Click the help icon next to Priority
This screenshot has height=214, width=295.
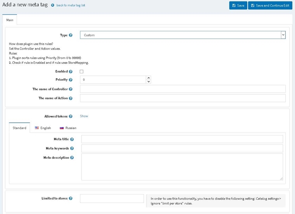(70, 80)
